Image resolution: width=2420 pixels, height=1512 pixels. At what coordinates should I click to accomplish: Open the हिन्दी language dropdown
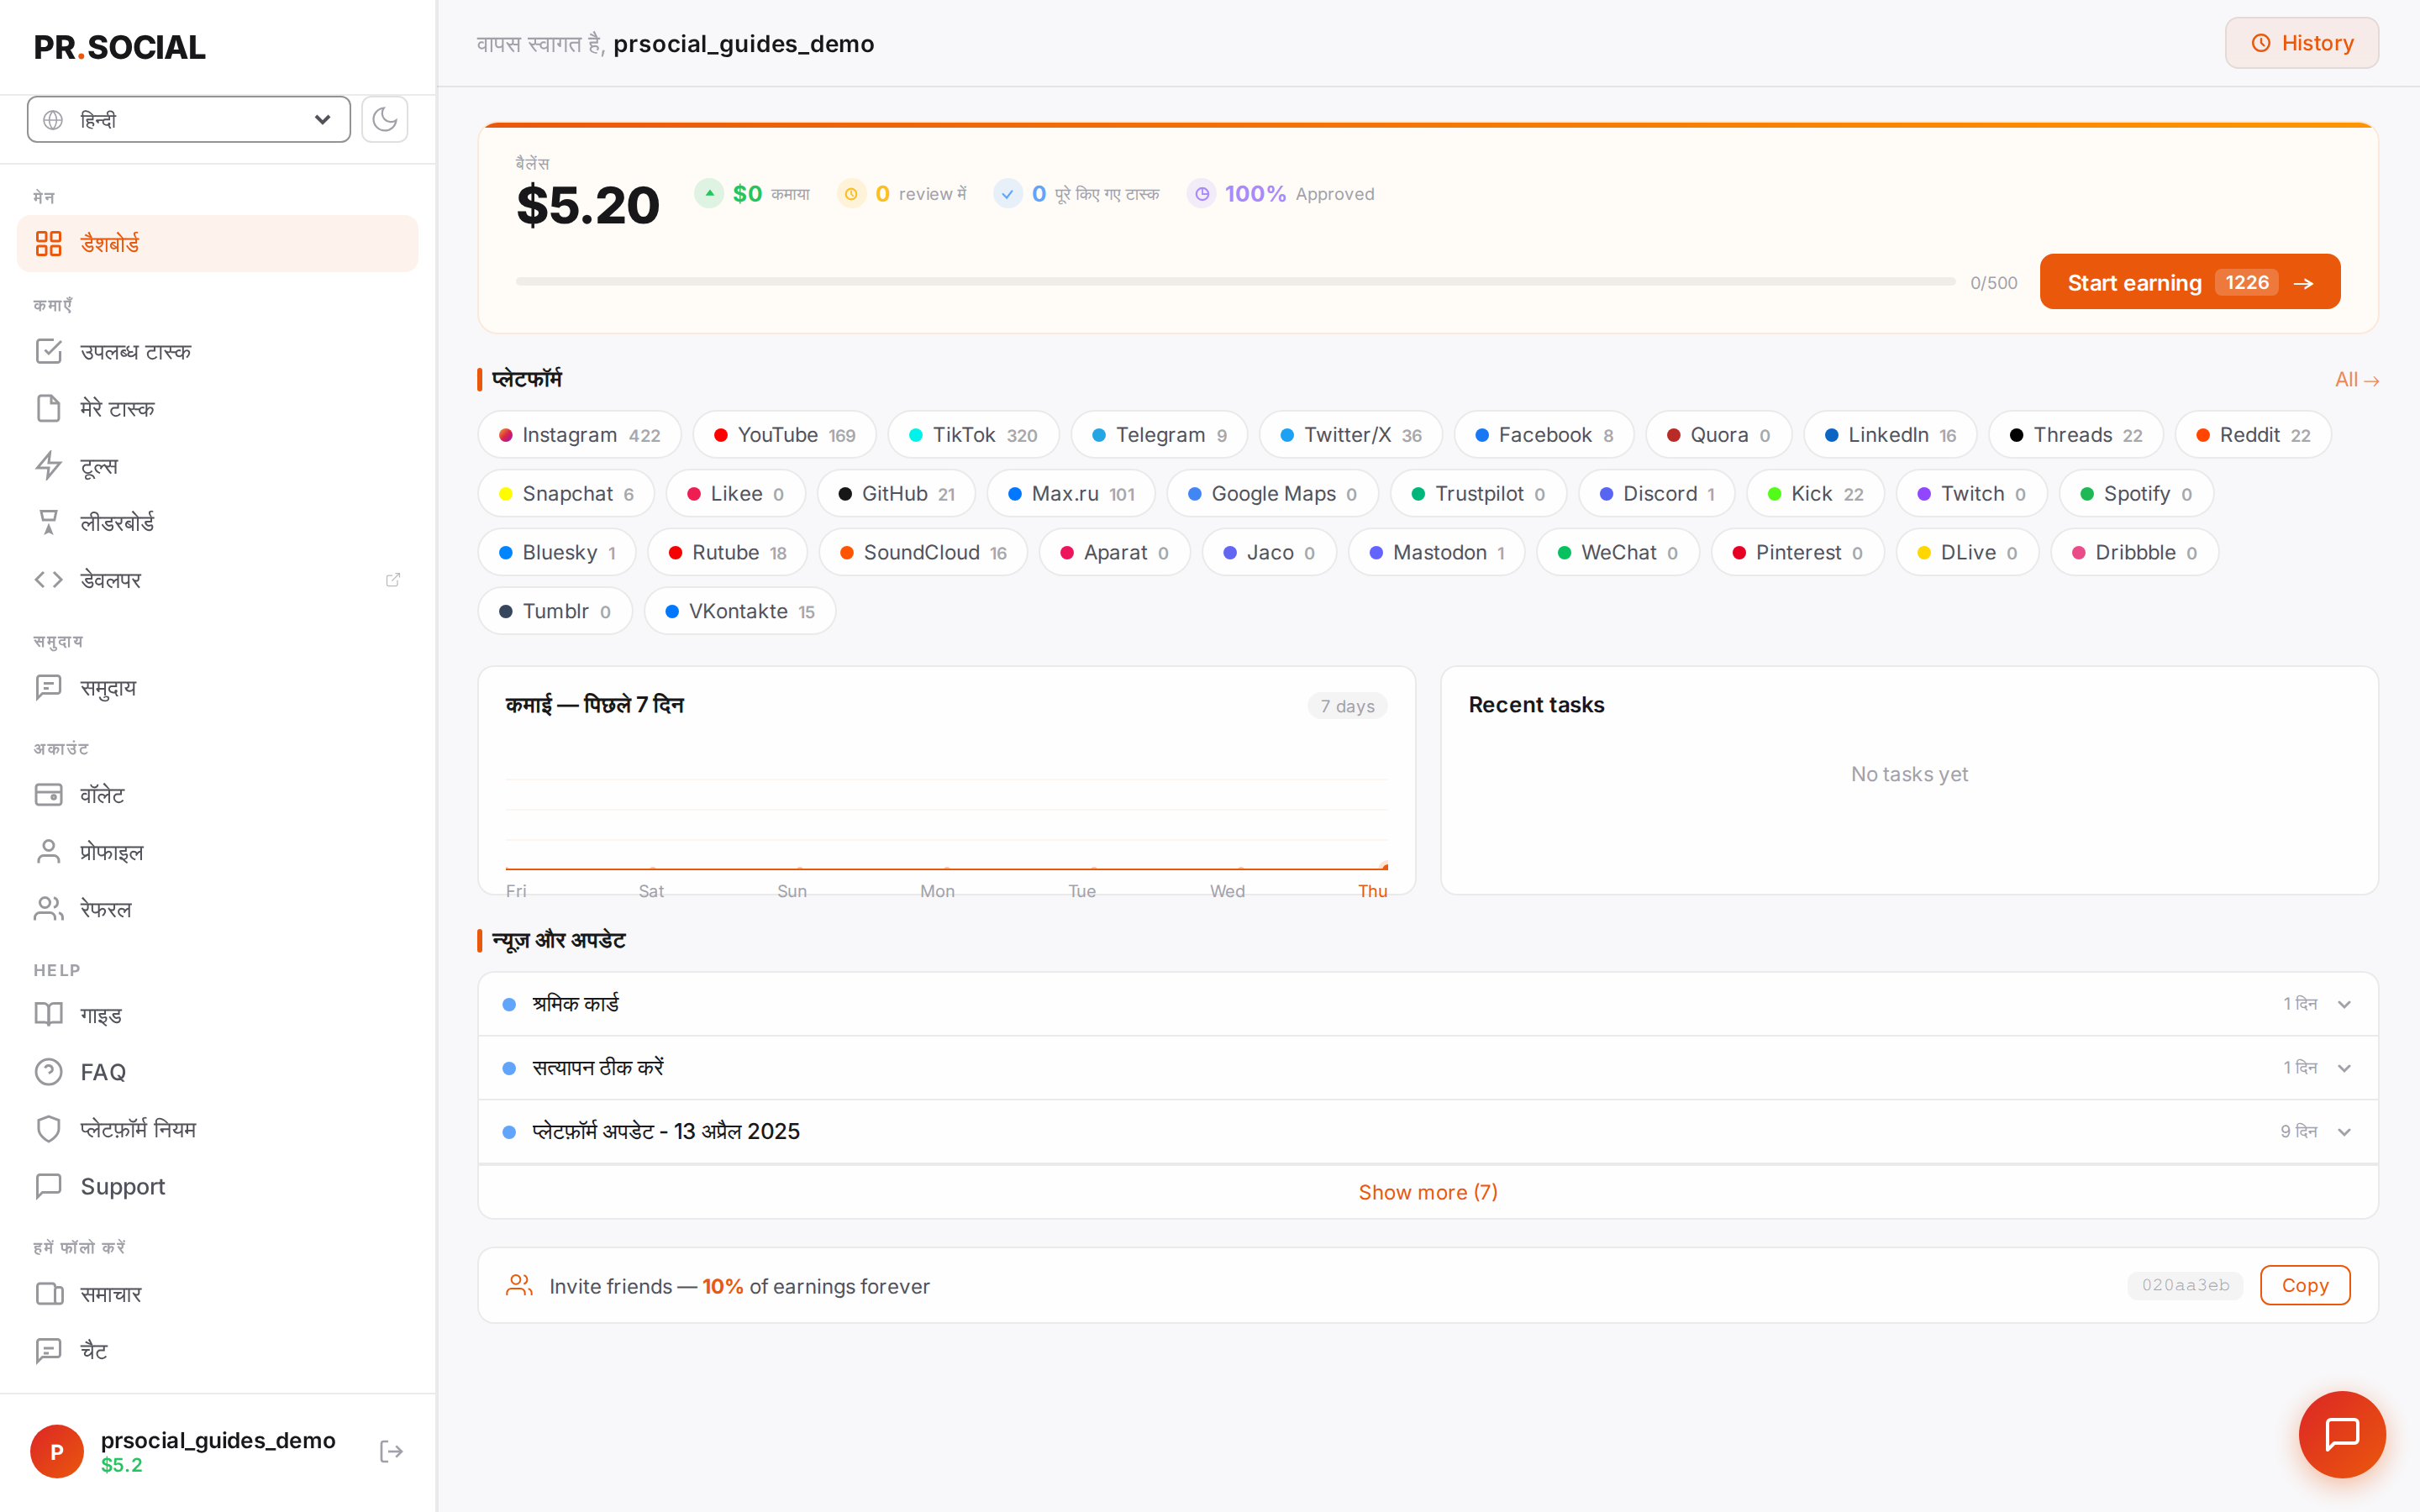pyautogui.click(x=189, y=120)
